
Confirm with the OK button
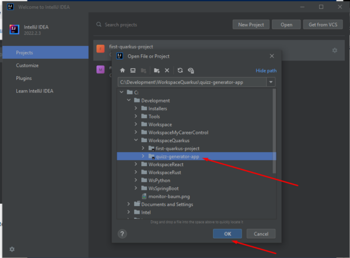coord(228,234)
